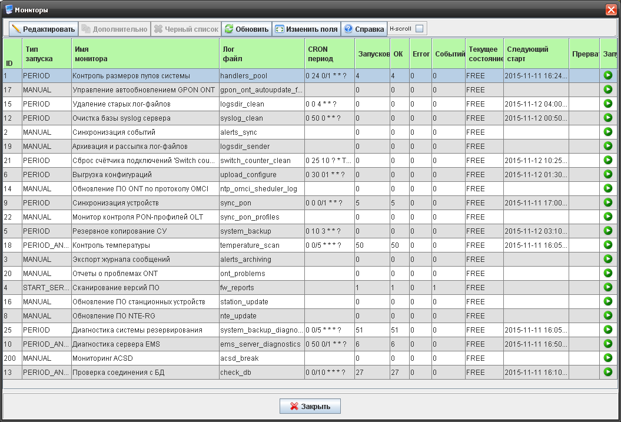Launch 'Обновление ПО NTE-RG' play icon
The width and height of the screenshot is (621, 422).
click(608, 315)
